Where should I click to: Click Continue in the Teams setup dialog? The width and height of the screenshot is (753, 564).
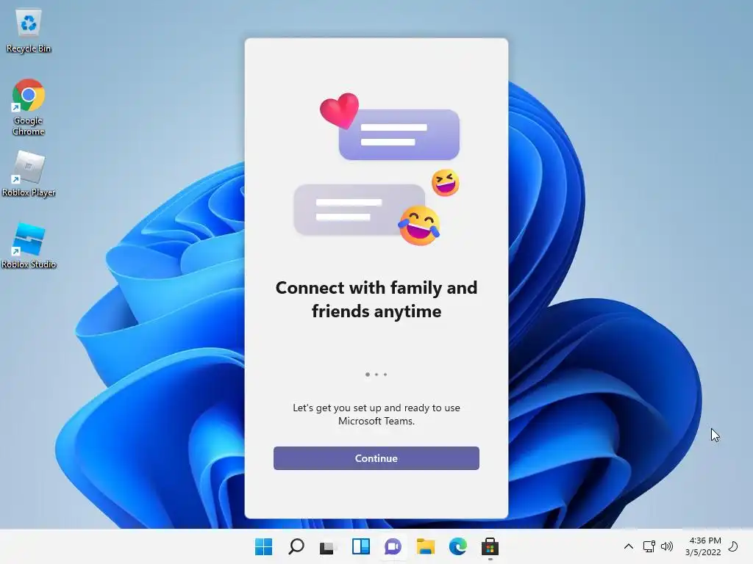376,458
